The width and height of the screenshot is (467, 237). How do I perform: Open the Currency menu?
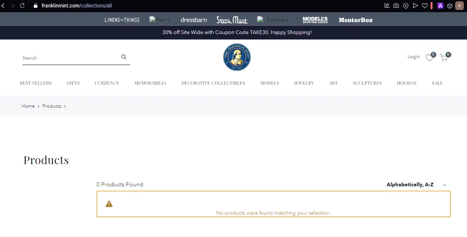(107, 83)
